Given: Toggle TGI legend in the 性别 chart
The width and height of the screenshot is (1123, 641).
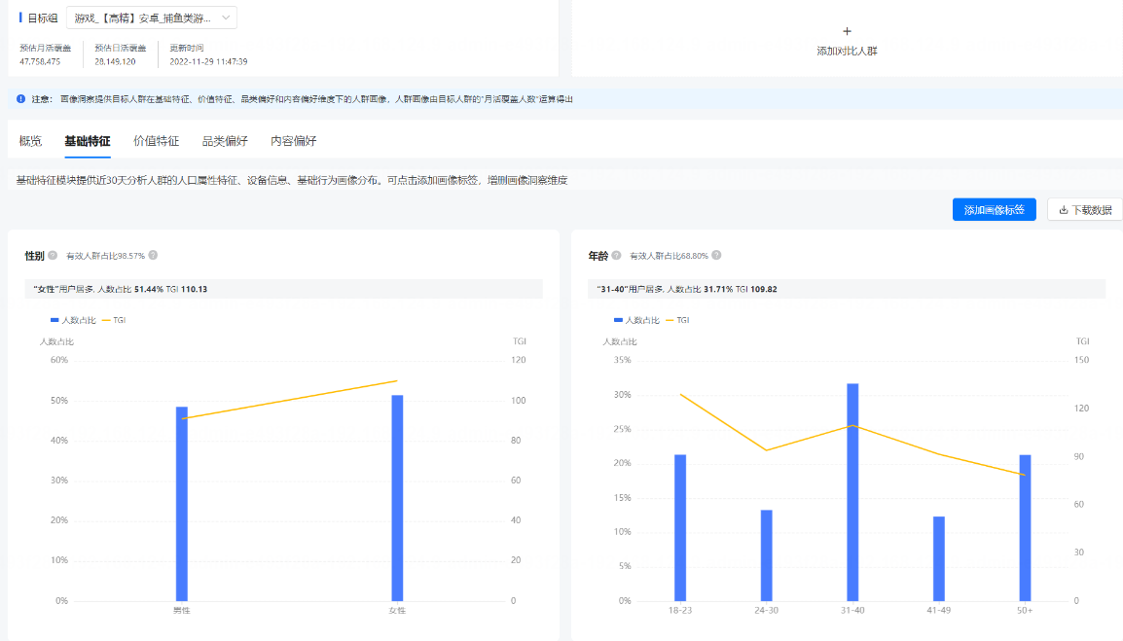Looking at the screenshot, I should pyautogui.click(x=114, y=320).
